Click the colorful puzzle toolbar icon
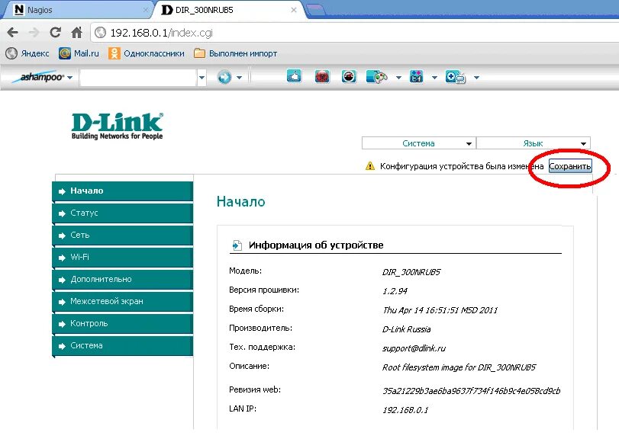619x439 pixels. click(x=417, y=76)
